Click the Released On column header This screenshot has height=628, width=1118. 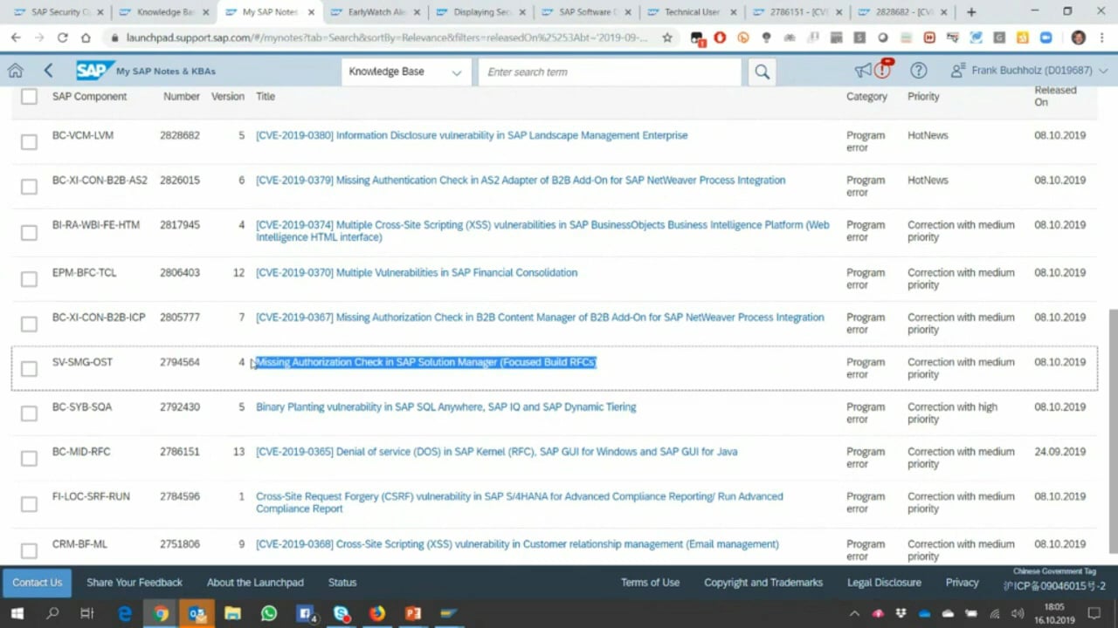tap(1055, 96)
